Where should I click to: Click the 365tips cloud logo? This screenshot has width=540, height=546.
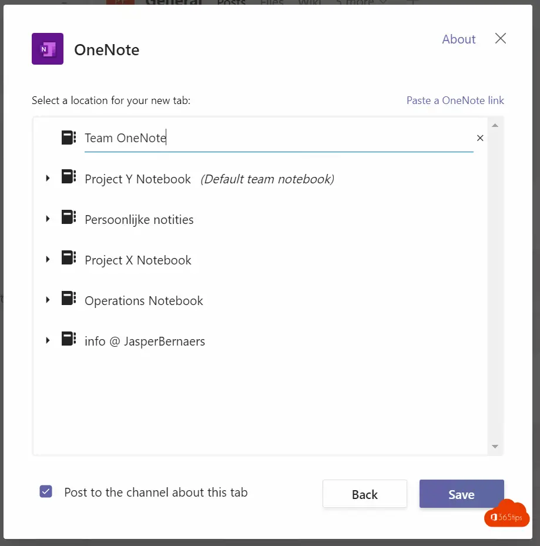pyautogui.click(x=507, y=514)
